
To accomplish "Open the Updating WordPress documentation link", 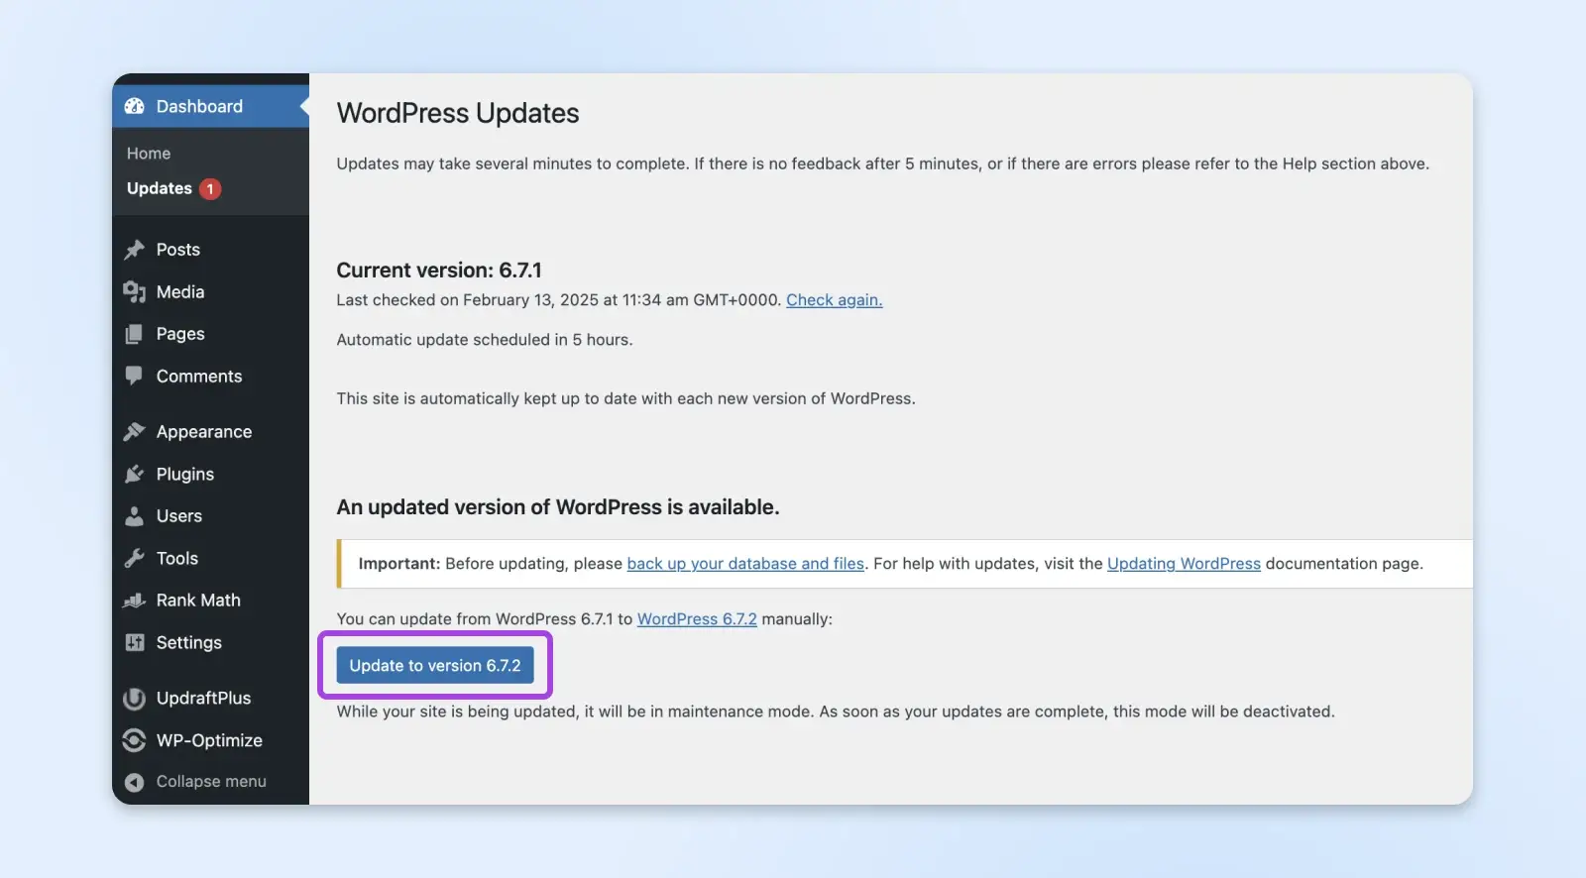I will (1184, 564).
